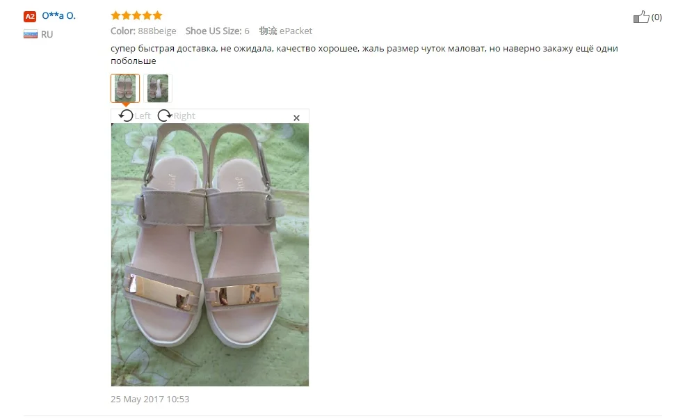The image size is (685, 419).
Task: Click the thumbs up helpful icon
Action: pos(640,17)
